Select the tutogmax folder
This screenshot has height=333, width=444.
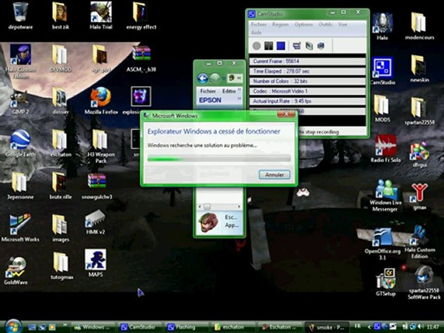pos(62,266)
